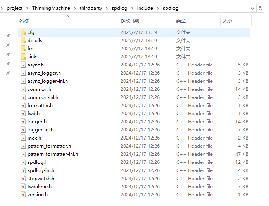This screenshot has height=206, width=269.
Task: Select the formatter.h file name
Action: [x=40, y=106]
